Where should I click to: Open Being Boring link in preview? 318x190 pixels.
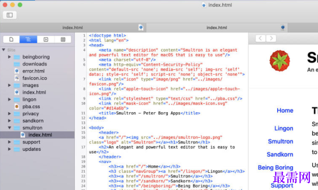(x=275, y=168)
